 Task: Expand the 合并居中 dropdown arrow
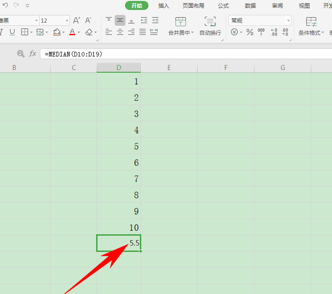193,32
